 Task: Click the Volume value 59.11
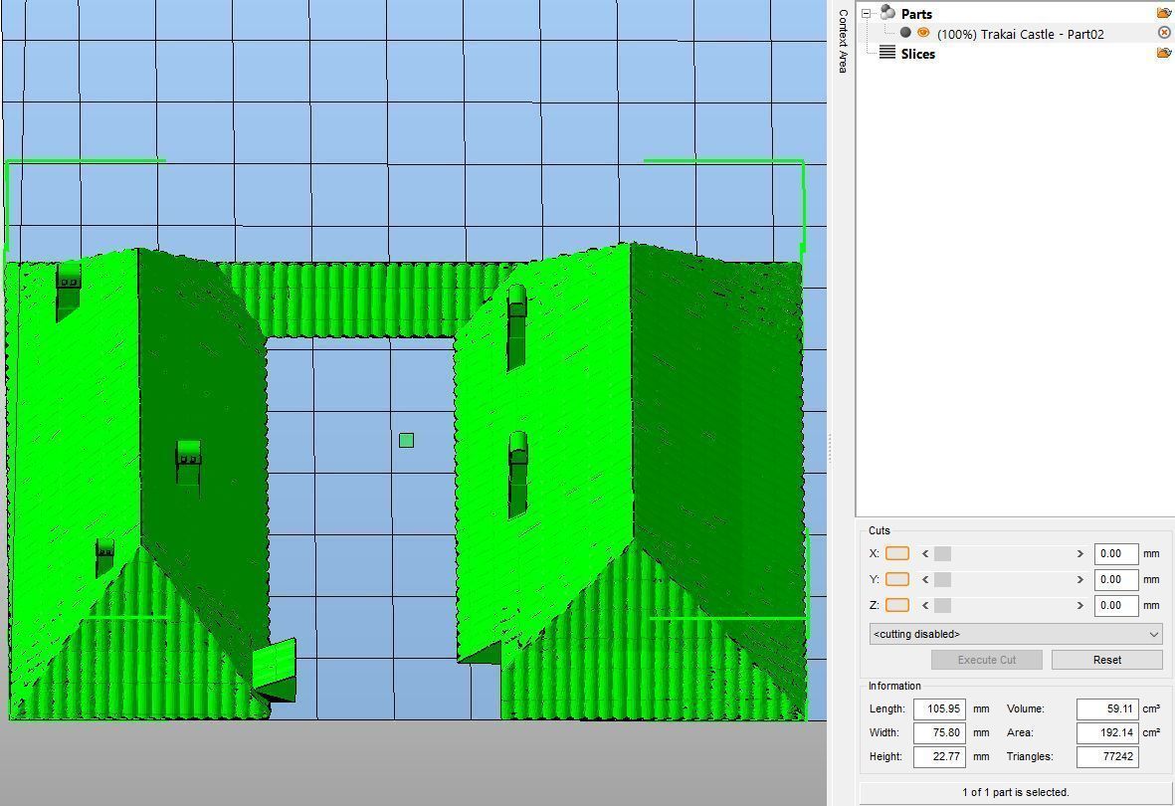(x=1107, y=708)
